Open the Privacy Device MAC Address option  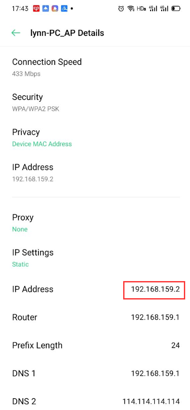[95, 138]
